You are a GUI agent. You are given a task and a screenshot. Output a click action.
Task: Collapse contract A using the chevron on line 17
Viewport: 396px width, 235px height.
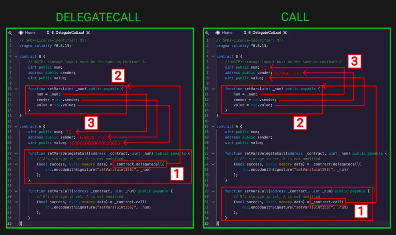coord(15,126)
